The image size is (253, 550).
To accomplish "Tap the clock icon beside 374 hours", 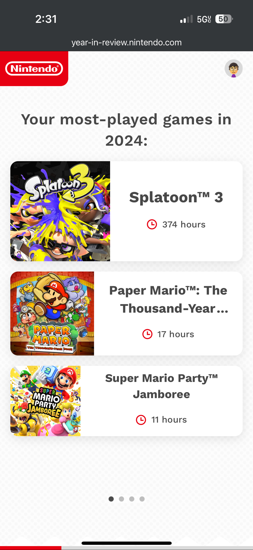I will click(152, 224).
